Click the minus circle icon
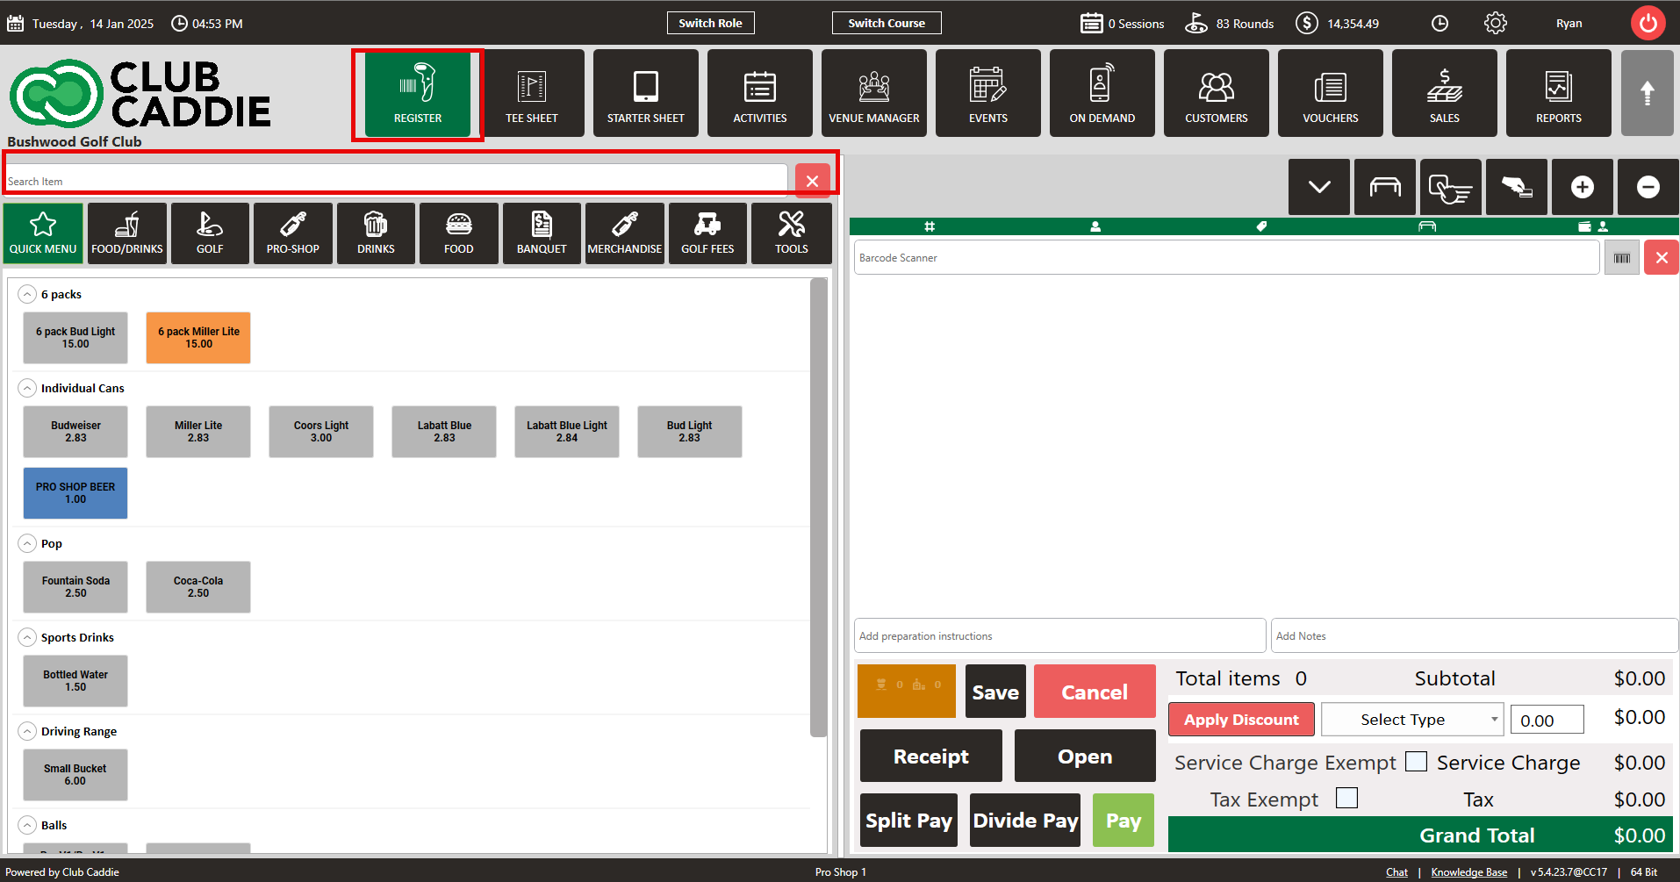This screenshot has width=1680, height=882. (x=1648, y=187)
